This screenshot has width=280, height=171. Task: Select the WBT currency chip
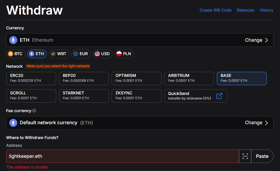pyautogui.click(x=59, y=54)
